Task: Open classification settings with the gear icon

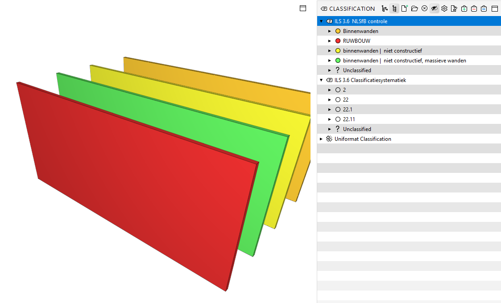Action: click(x=444, y=8)
